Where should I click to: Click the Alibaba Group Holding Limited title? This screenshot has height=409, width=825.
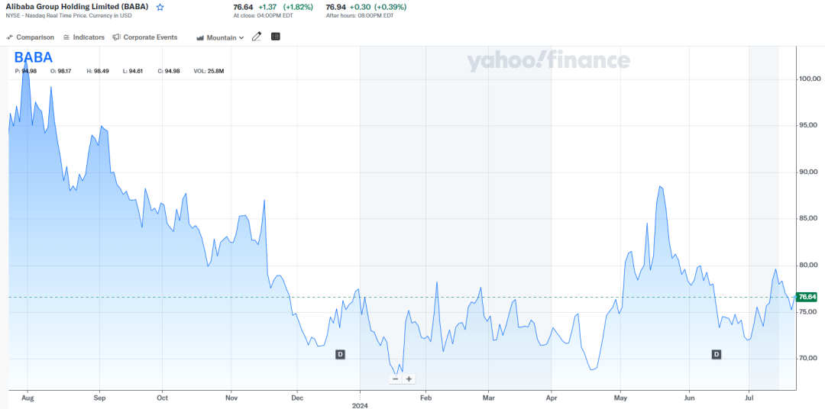pos(76,7)
